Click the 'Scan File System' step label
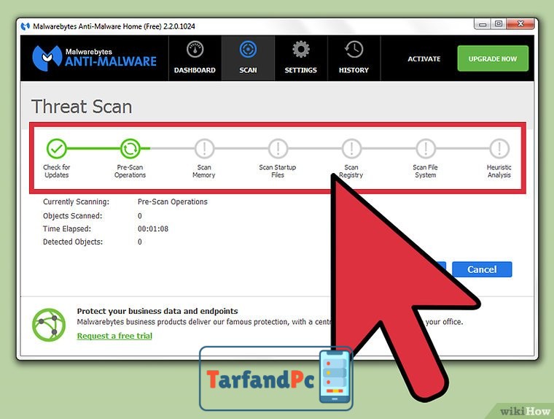The image size is (554, 419). 426,171
